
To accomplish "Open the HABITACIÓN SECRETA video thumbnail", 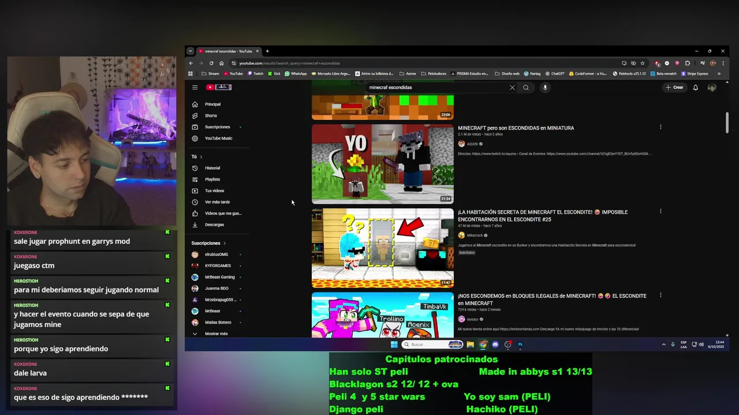I will click(x=383, y=248).
